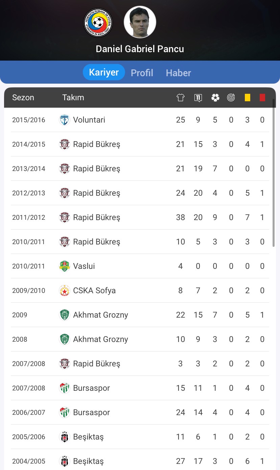
Task: Click the CSKA Sofya club crest
Action: pyautogui.click(x=64, y=291)
